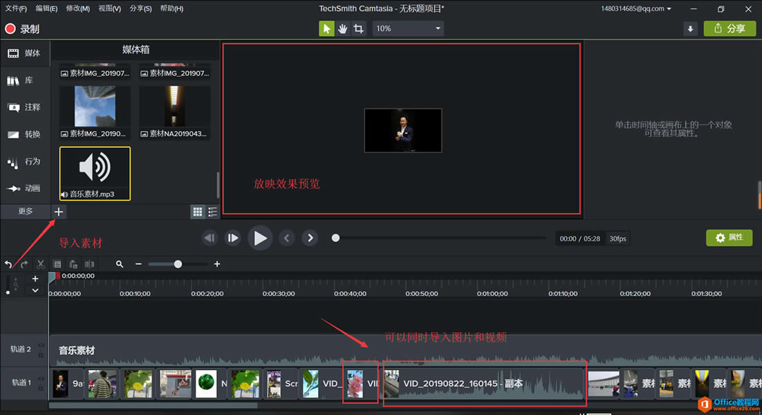Image resolution: width=762 pixels, height=415 pixels.
Task: Jump to next clip with right chevron
Action: [310, 238]
